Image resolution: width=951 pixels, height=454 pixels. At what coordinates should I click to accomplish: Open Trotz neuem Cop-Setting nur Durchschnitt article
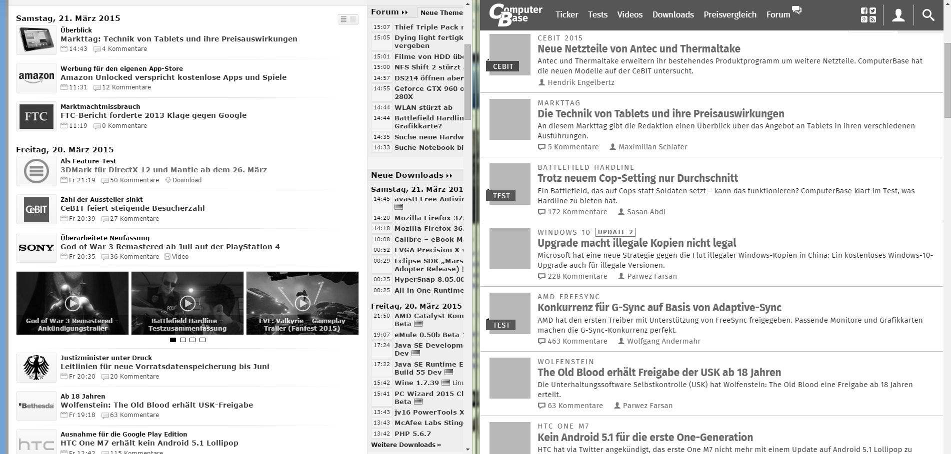637,178
